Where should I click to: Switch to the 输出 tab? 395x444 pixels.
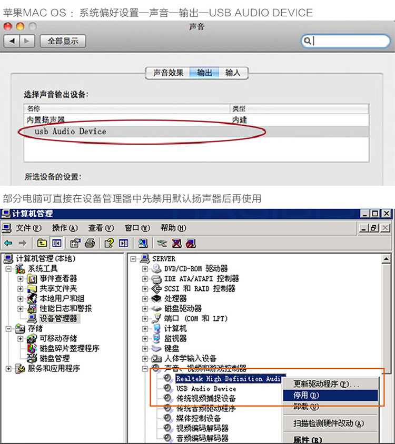(204, 73)
